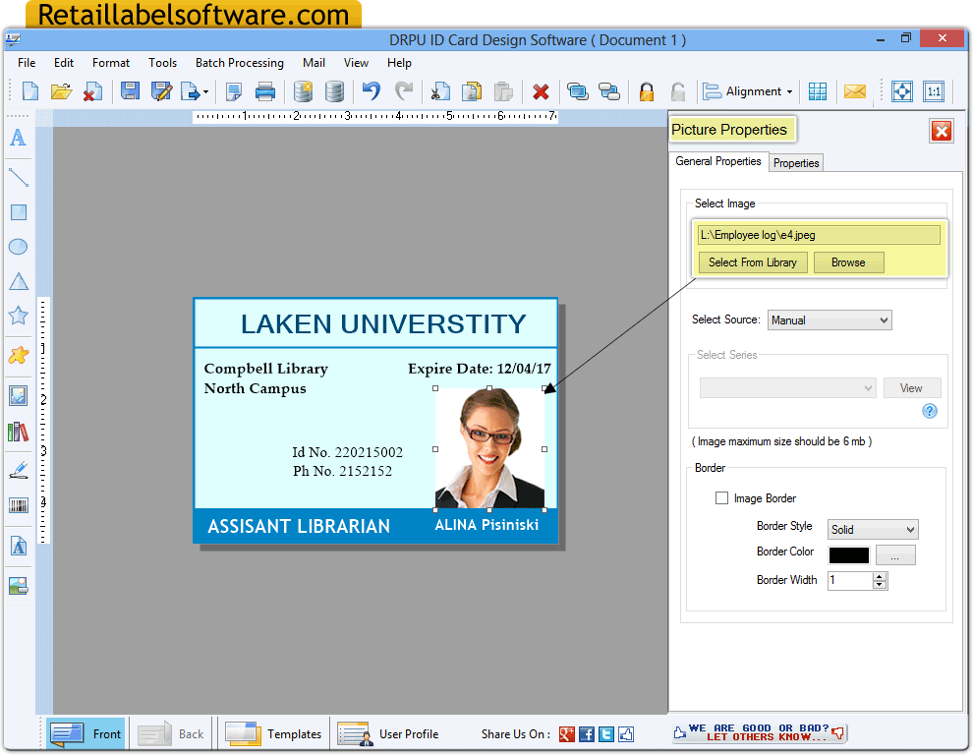Select the Barcode tool
Viewport: 973px width, 755px height.
tap(19, 505)
